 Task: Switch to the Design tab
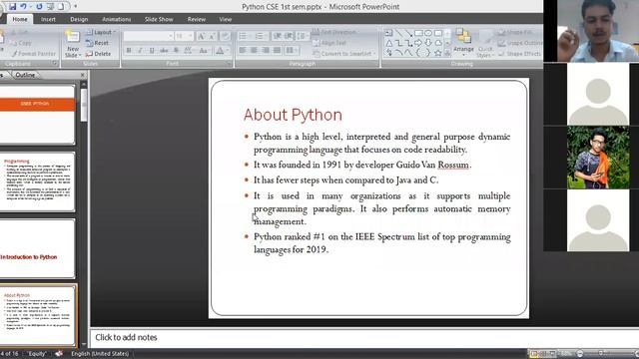[x=79, y=19]
